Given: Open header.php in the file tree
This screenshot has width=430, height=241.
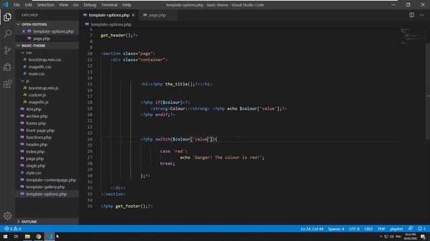Looking at the screenshot, I should pos(36,145).
